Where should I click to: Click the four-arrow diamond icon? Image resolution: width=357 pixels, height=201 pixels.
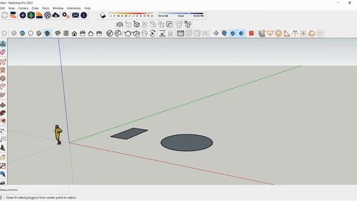tap(216, 33)
